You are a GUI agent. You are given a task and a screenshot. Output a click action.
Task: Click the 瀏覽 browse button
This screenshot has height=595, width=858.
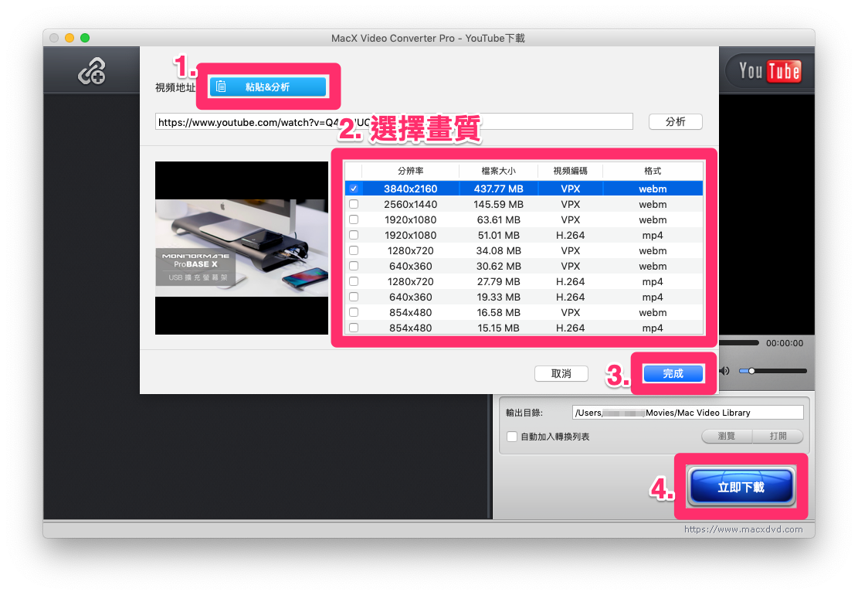coord(727,437)
